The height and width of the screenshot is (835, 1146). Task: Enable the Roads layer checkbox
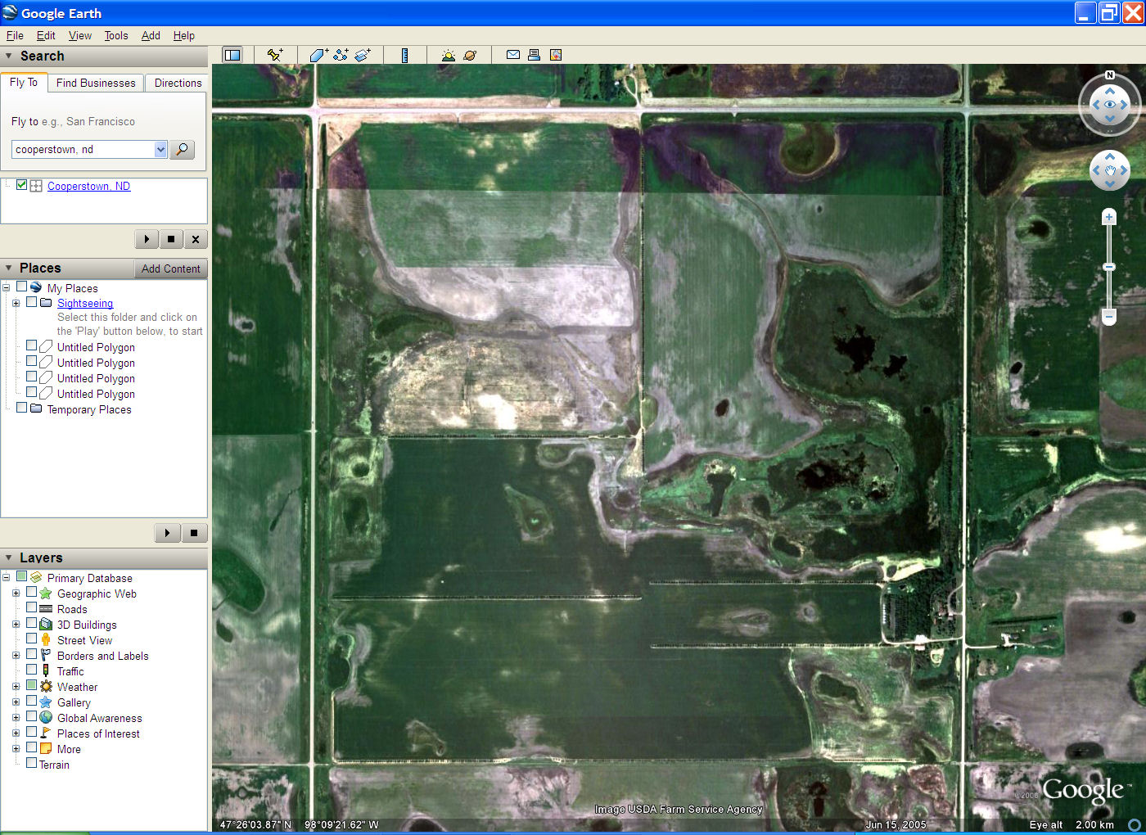pos(31,607)
